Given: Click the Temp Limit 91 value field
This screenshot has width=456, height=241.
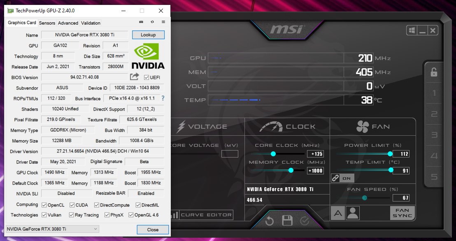Looking at the screenshot, I should 401,171.
